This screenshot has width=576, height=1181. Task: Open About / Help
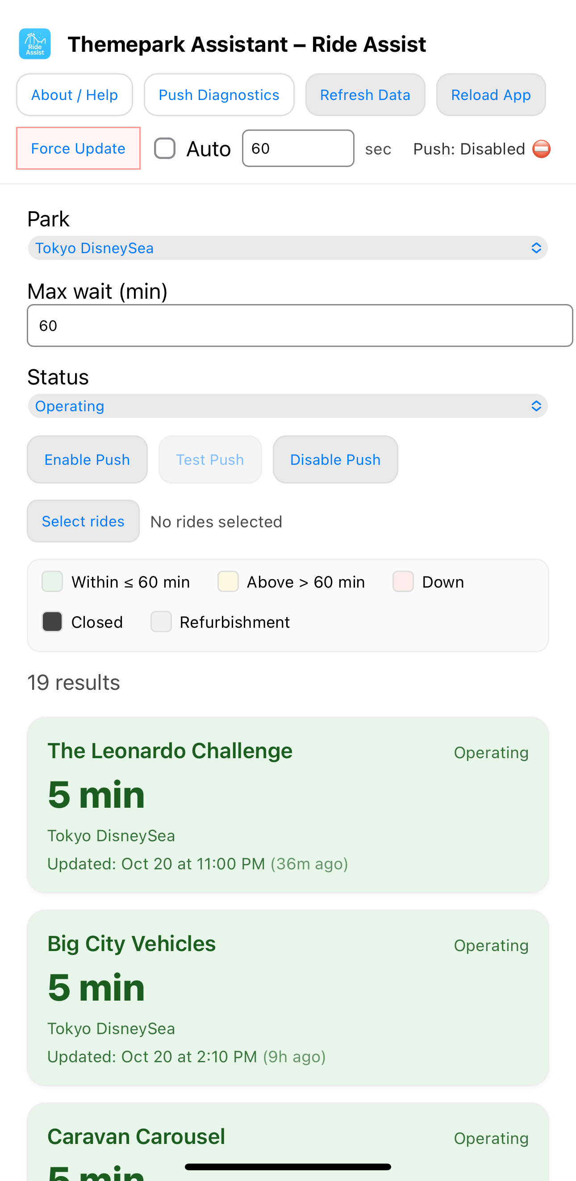point(74,95)
